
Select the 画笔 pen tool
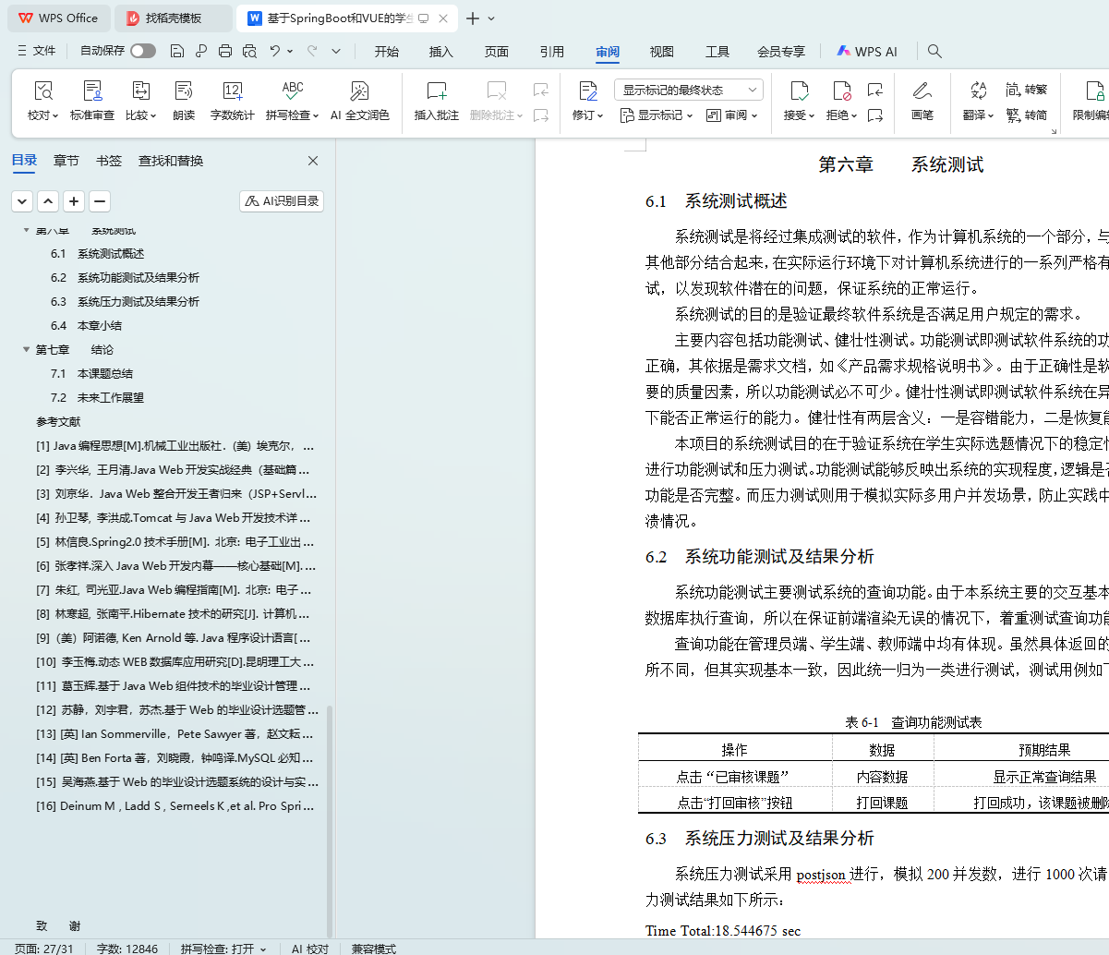[x=922, y=91]
